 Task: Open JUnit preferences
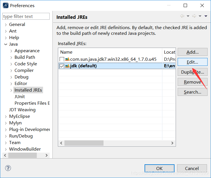[20, 97]
